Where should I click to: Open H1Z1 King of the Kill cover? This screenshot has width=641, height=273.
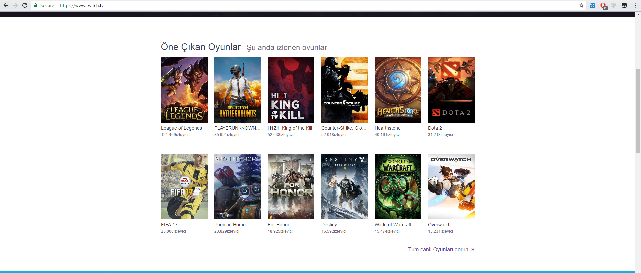pos(291,90)
